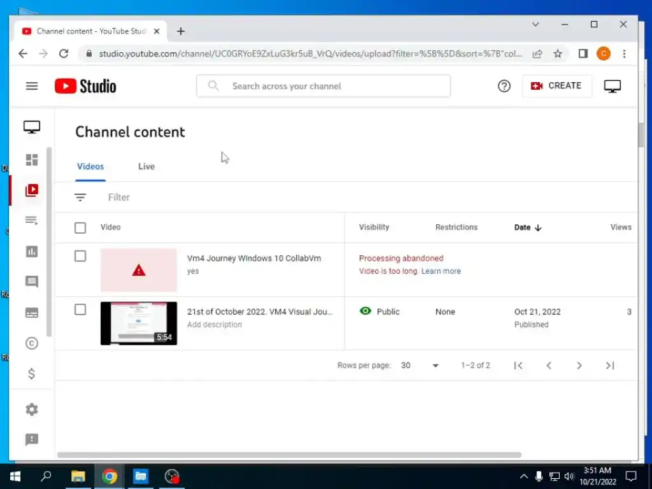The height and width of the screenshot is (489, 652).
Task: Click the Search across your channel field
Action: [323, 86]
